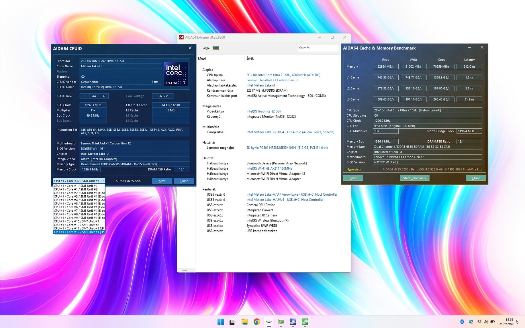Image resolution: width=525 pixels, height=328 pixels.
Task: Click the Memory Latency value 212.0 ns
Action: pos(469,66)
